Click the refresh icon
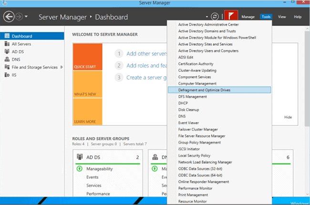Image resolution: width=310 pixels, height=205 pixels. tap(215, 17)
